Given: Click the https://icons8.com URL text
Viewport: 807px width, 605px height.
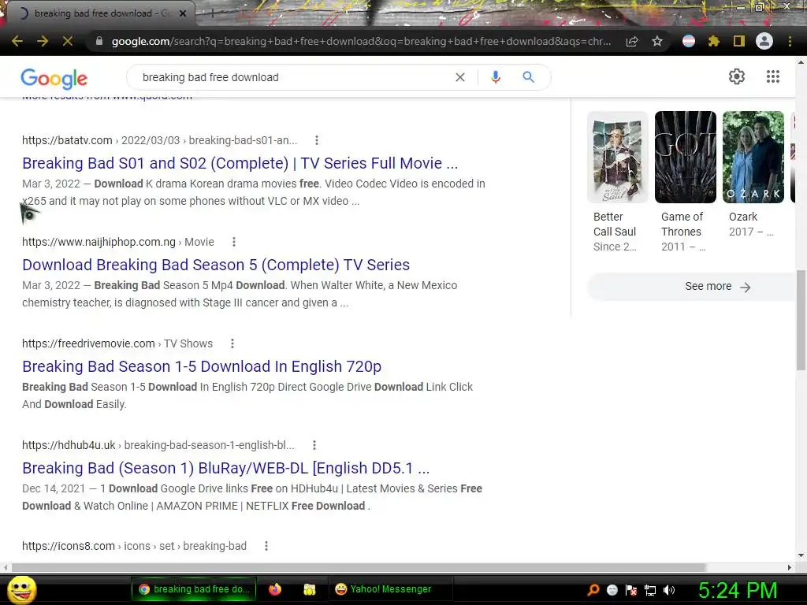Looking at the screenshot, I should (69, 546).
